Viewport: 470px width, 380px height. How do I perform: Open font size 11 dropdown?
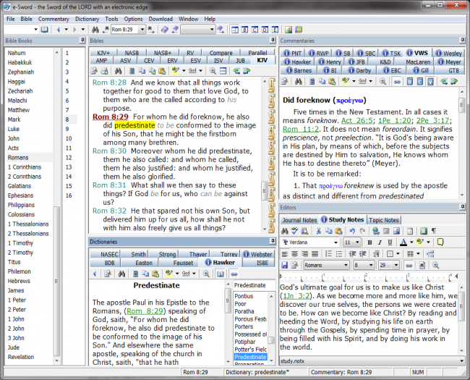click(357, 242)
